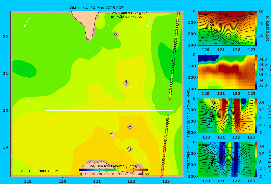Open the temperature depth section plot

(226, 28)
